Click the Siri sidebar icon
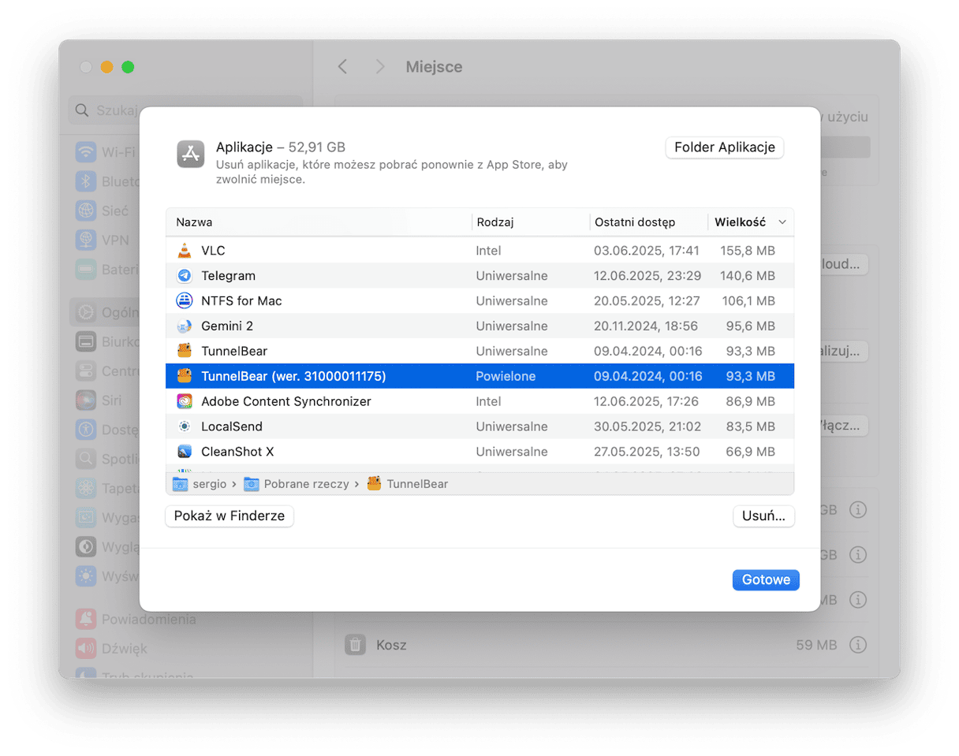 (86, 400)
